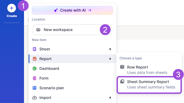The width and height of the screenshot is (184, 103).
Task: Click the Sheet Summary Report icon
Action: click(122, 81)
